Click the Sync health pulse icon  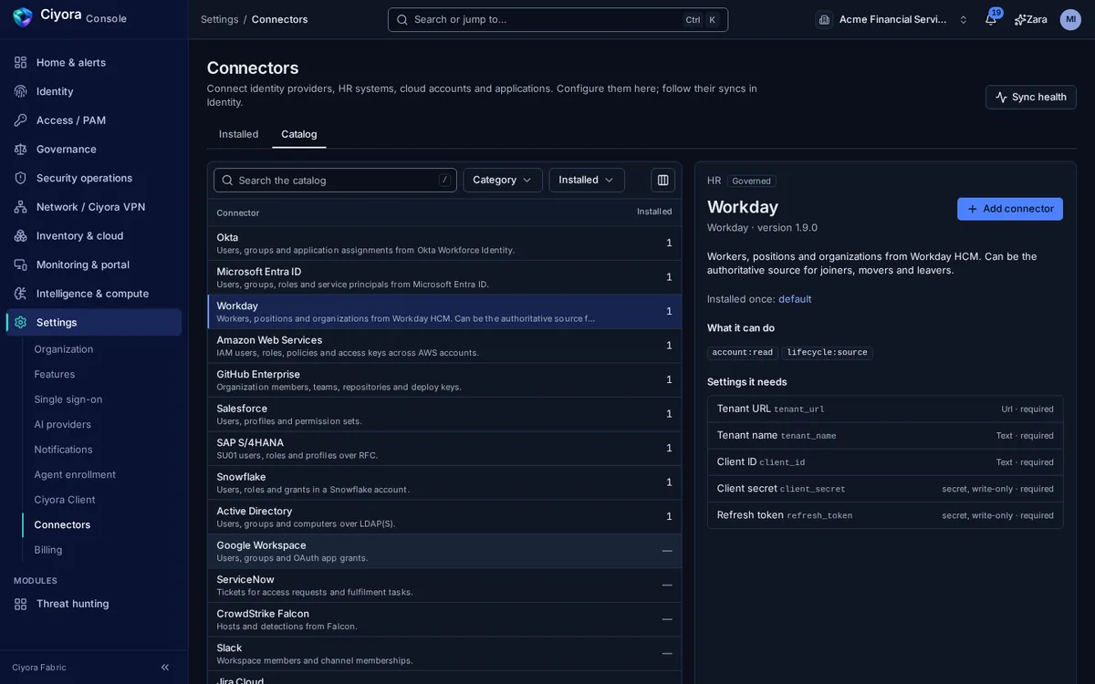pyautogui.click(x=1001, y=97)
